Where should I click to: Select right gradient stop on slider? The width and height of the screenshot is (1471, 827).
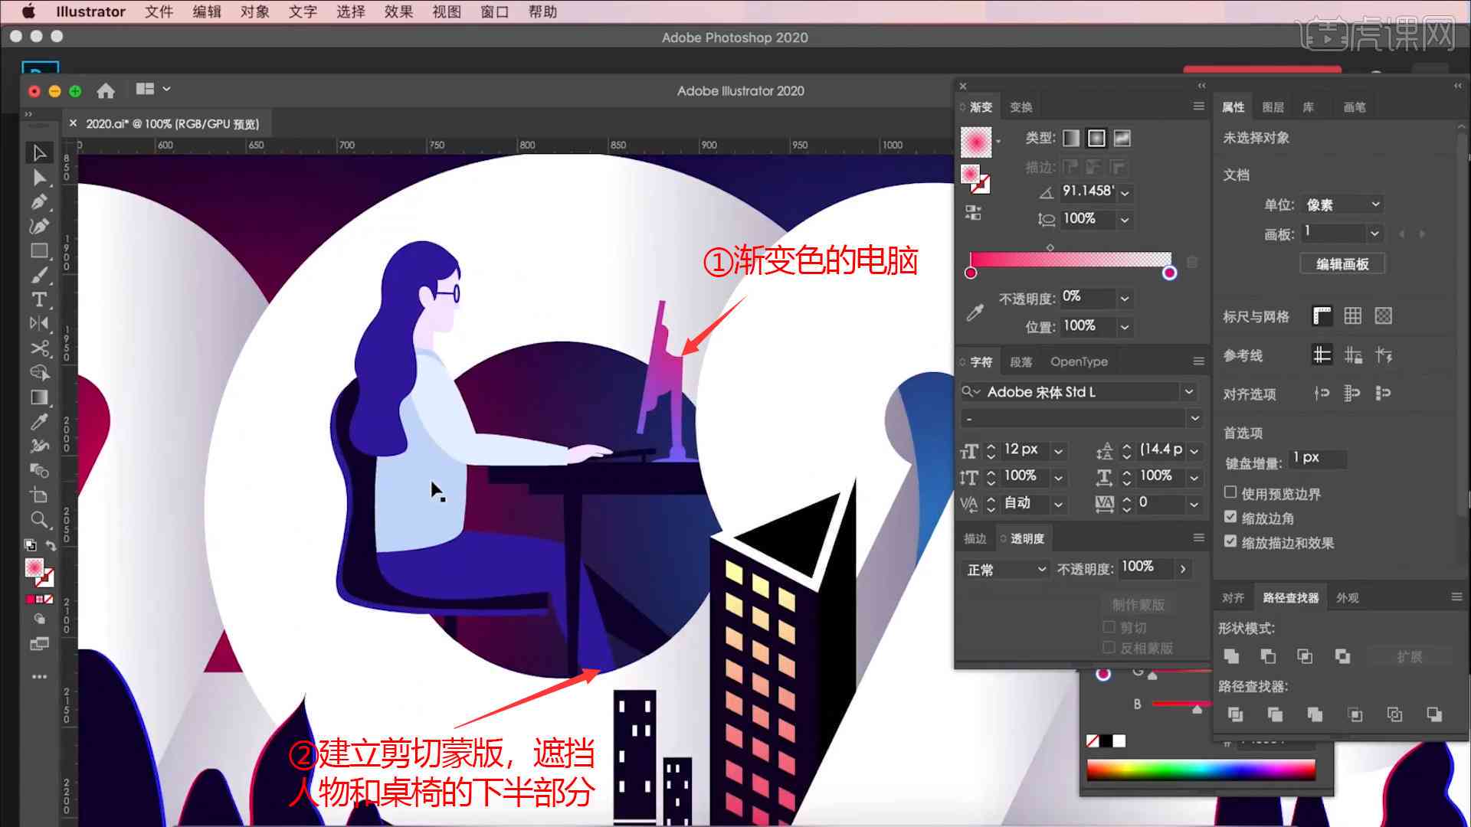(x=1169, y=273)
